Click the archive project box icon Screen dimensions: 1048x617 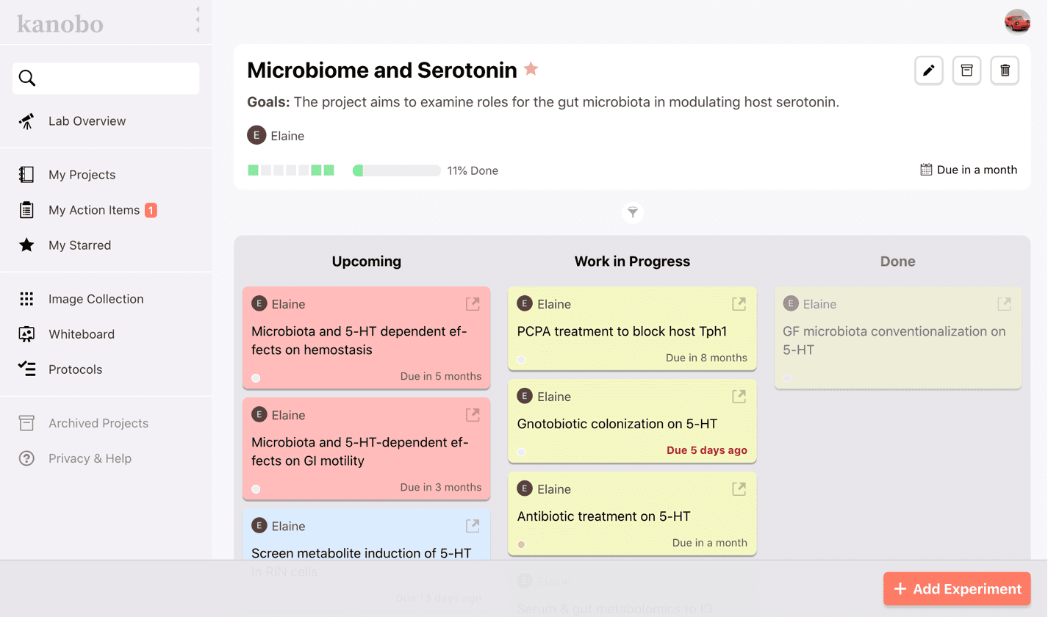tap(967, 71)
